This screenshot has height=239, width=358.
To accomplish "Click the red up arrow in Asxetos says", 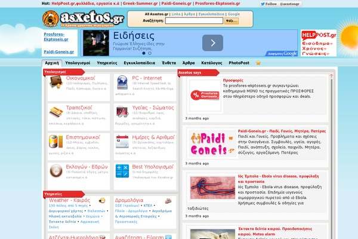I will coord(331,76).
